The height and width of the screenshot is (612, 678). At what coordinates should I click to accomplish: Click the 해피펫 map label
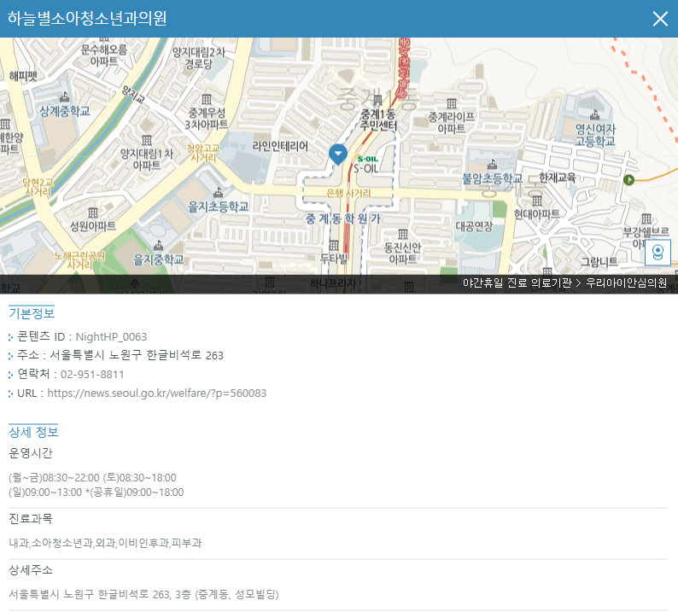23,77
